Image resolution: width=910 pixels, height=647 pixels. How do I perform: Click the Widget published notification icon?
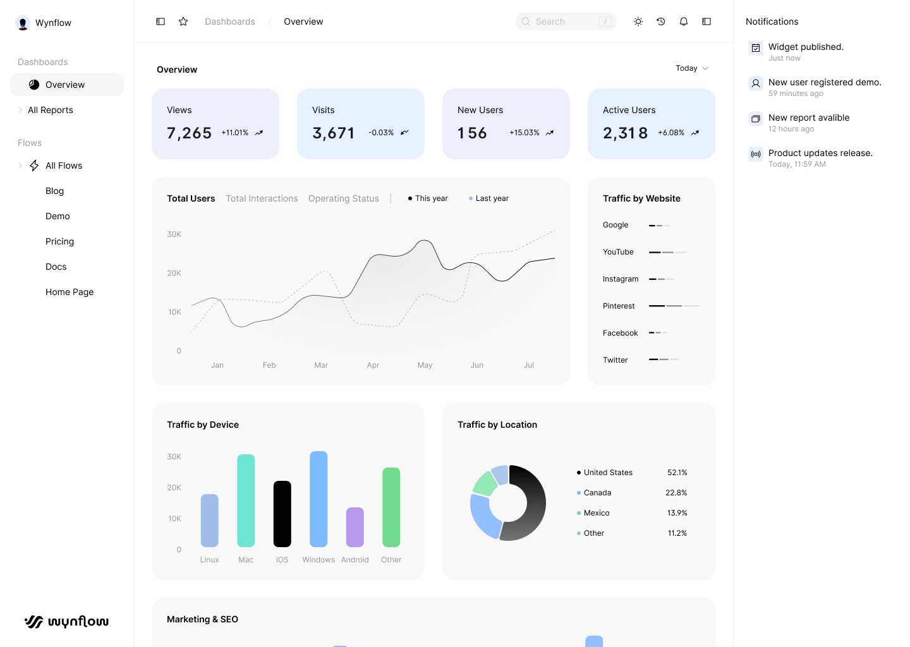pyautogui.click(x=756, y=48)
